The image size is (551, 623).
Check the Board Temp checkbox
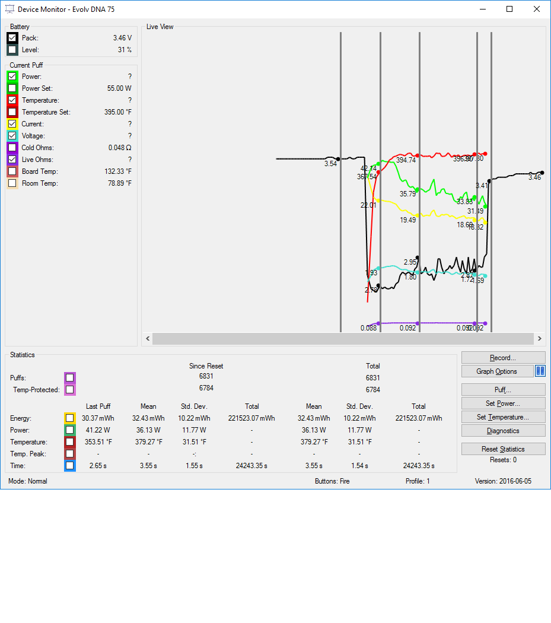(x=12, y=171)
